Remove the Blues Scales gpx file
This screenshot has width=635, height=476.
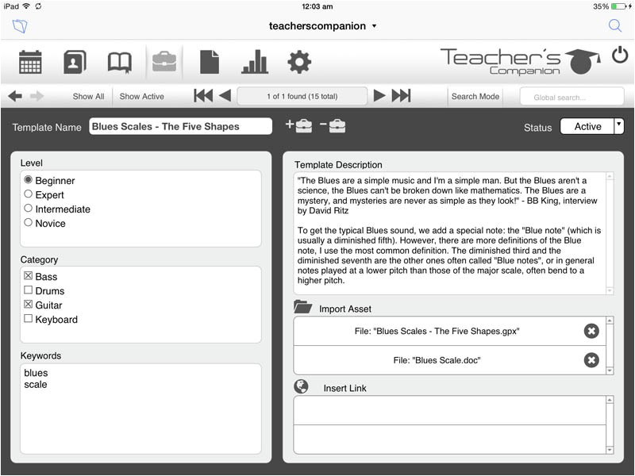[591, 331]
